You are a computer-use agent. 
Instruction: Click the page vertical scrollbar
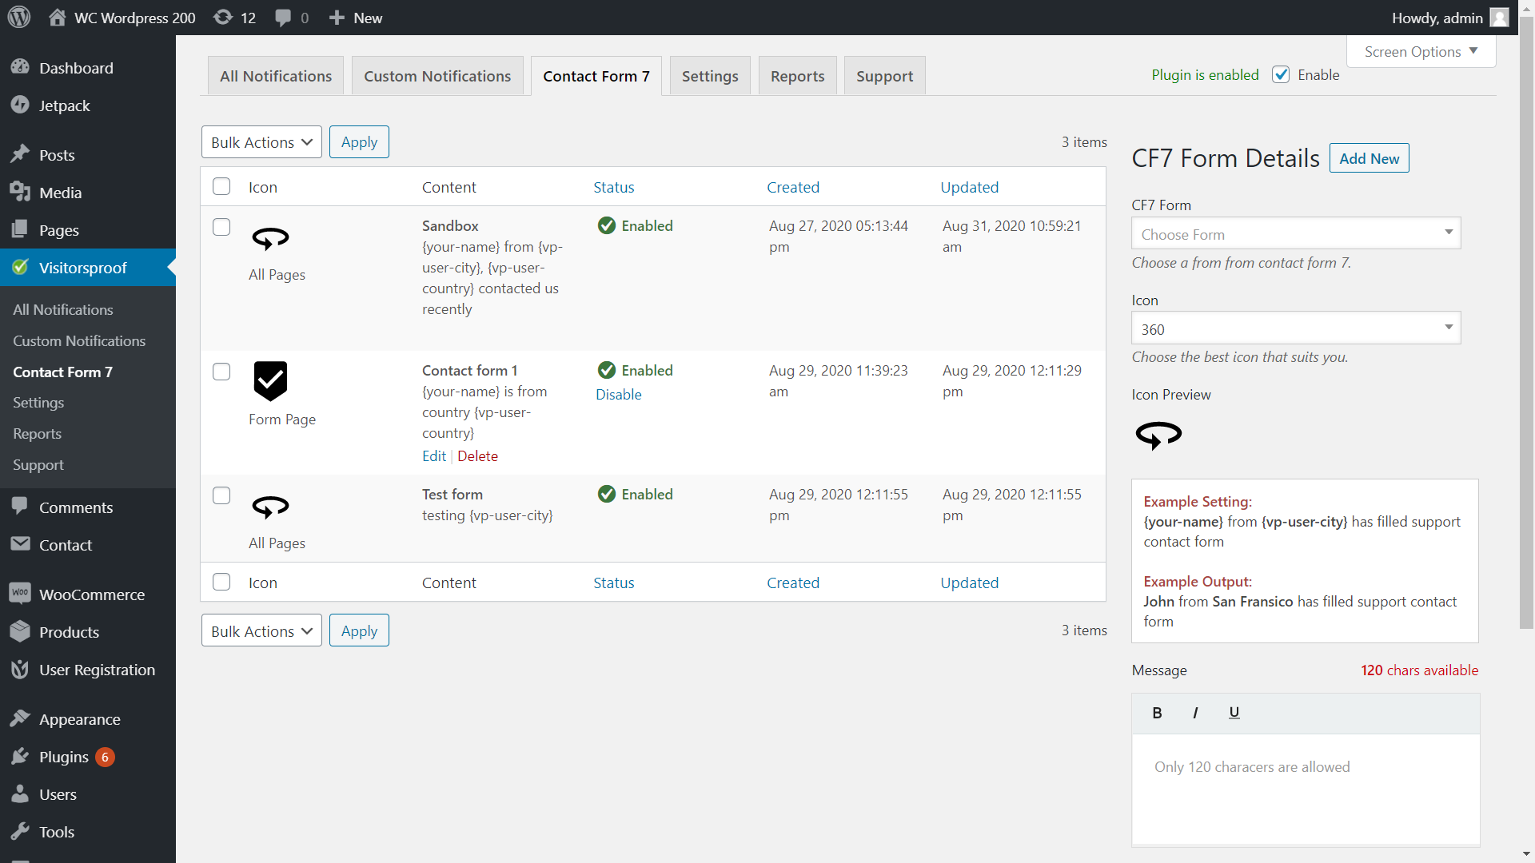tap(1526, 324)
